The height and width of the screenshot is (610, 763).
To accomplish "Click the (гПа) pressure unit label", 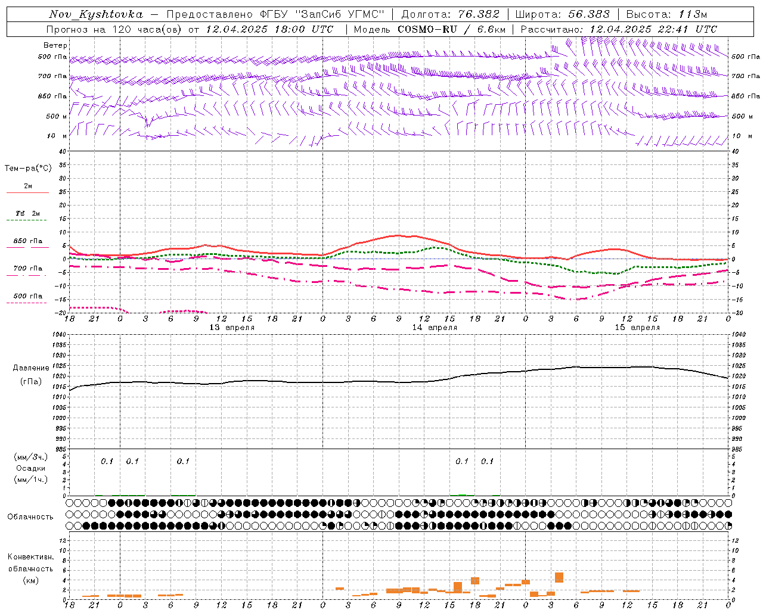I will 31,382.
